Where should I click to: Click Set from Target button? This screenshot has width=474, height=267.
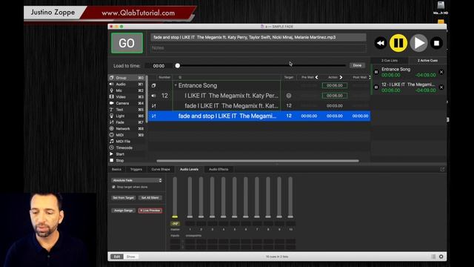click(124, 198)
